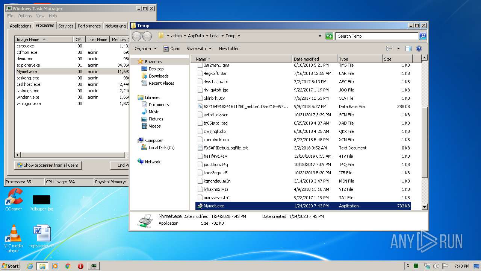Open File menu in Task Manager
Image resolution: width=481 pixels, height=271 pixels.
point(10,16)
